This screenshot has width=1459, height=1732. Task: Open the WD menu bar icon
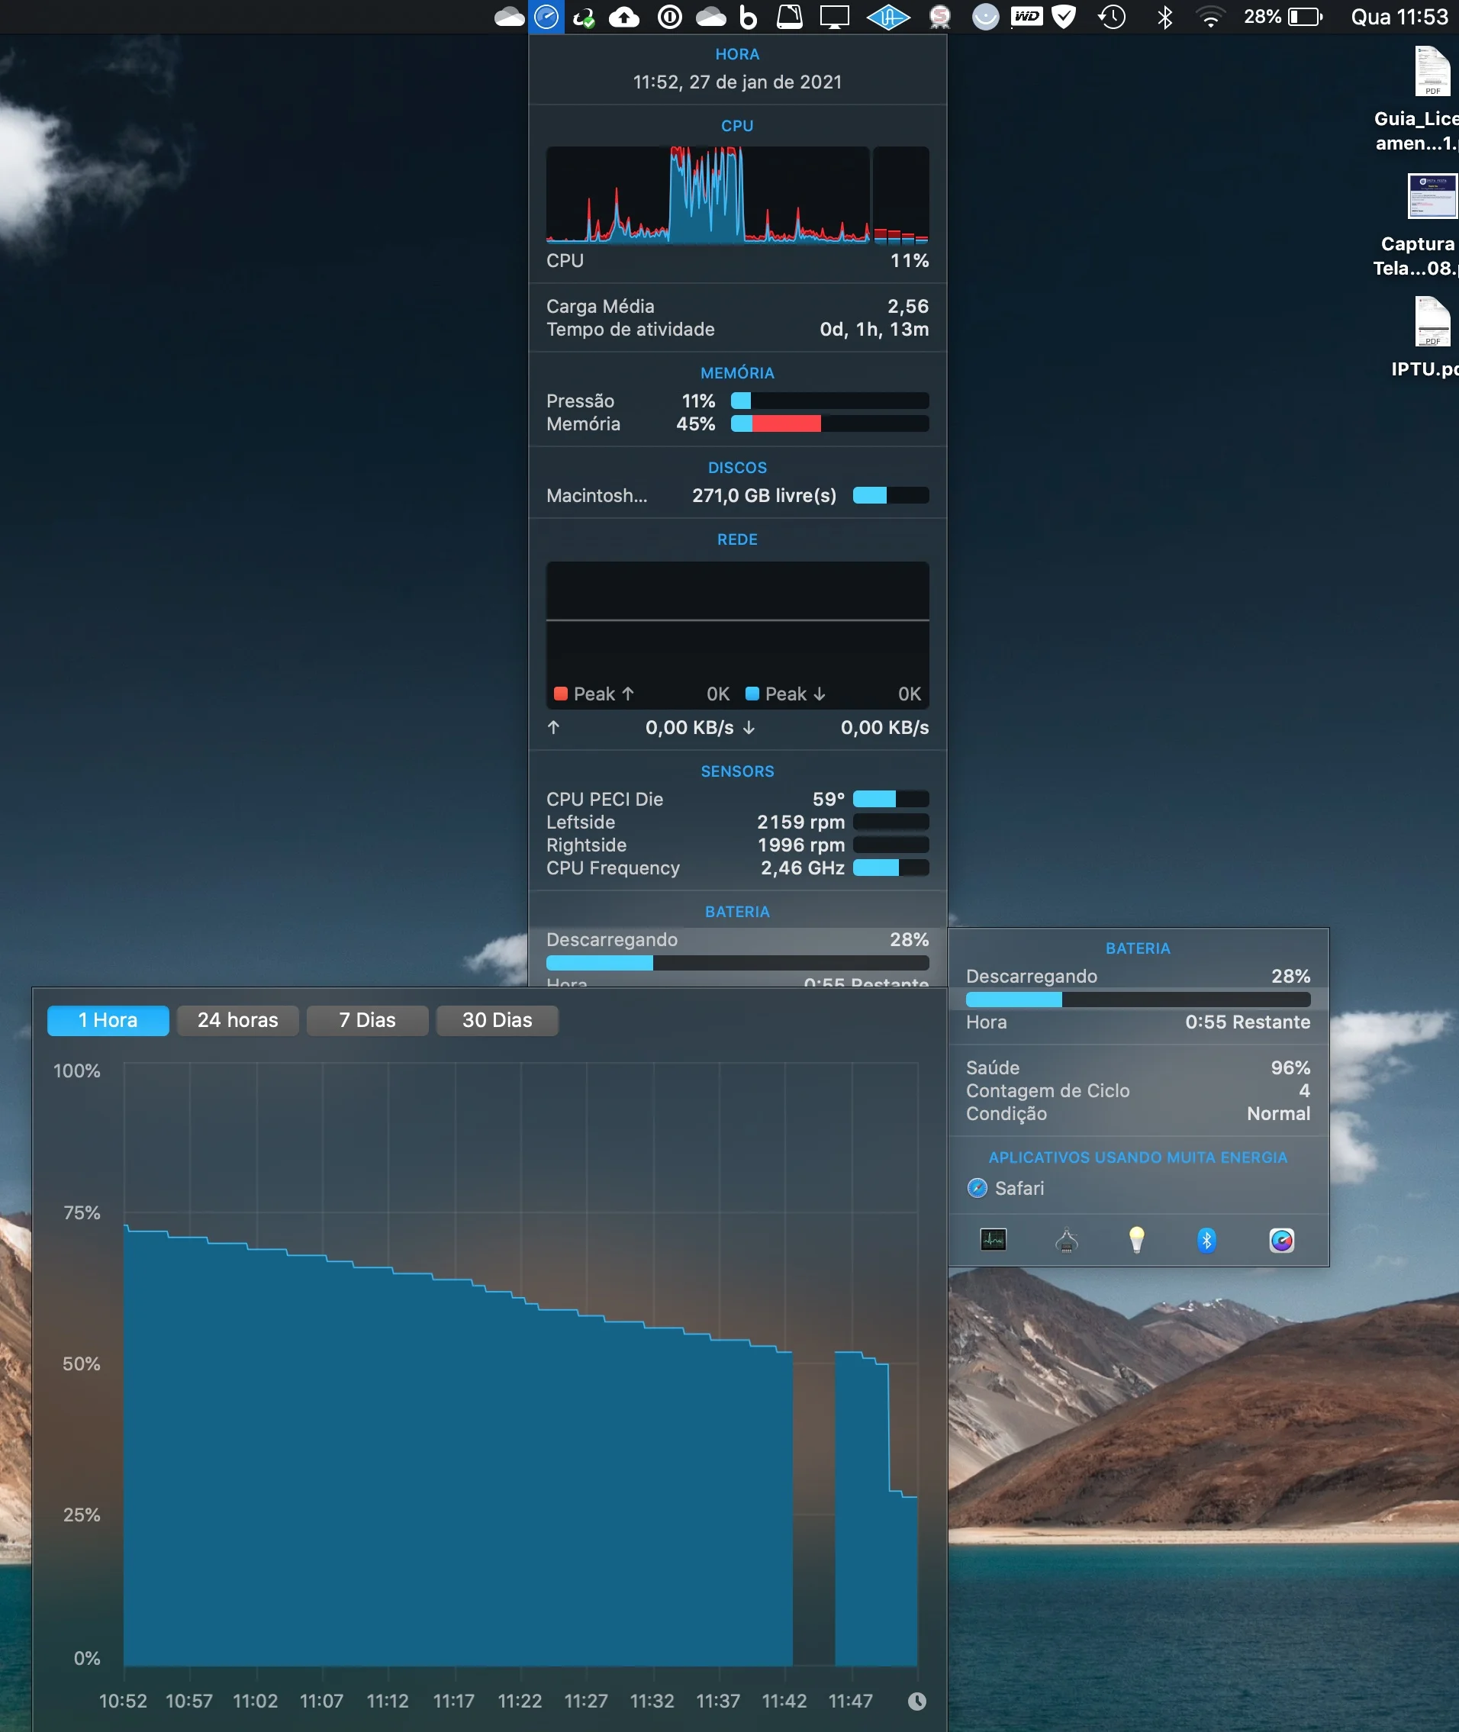coord(1026,17)
